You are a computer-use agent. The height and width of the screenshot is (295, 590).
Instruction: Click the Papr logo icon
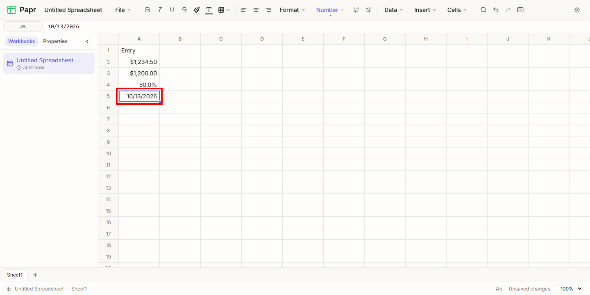[11, 10]
